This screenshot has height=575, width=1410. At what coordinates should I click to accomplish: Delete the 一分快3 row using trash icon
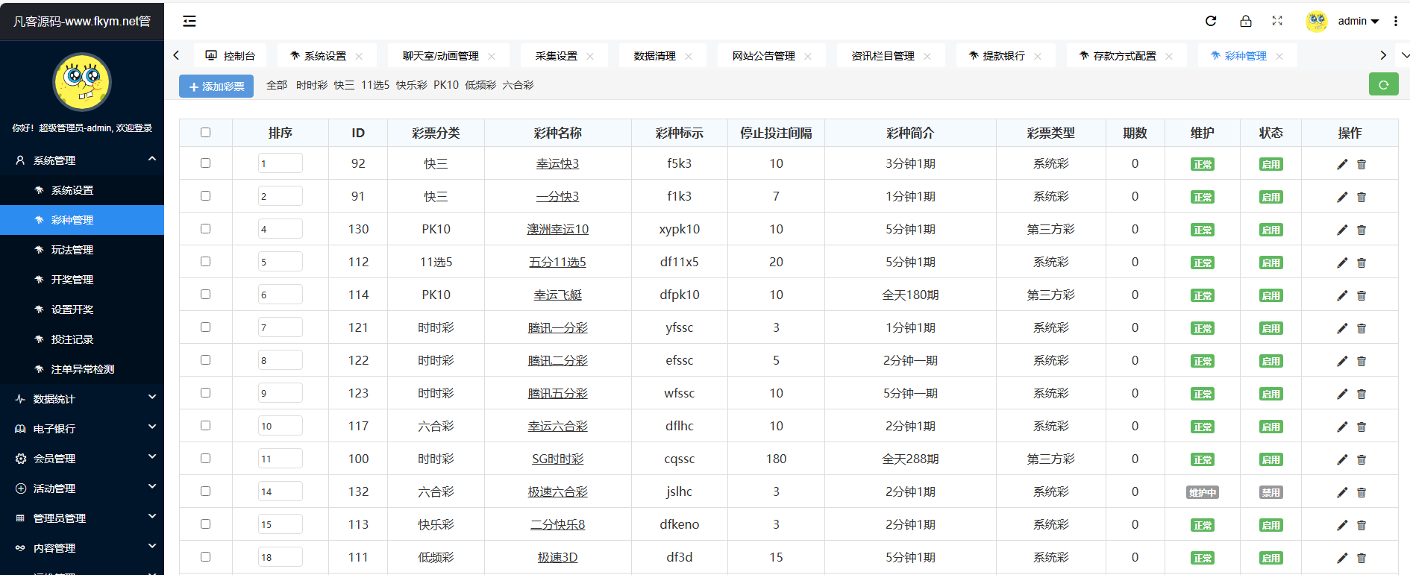(1362, 197)
